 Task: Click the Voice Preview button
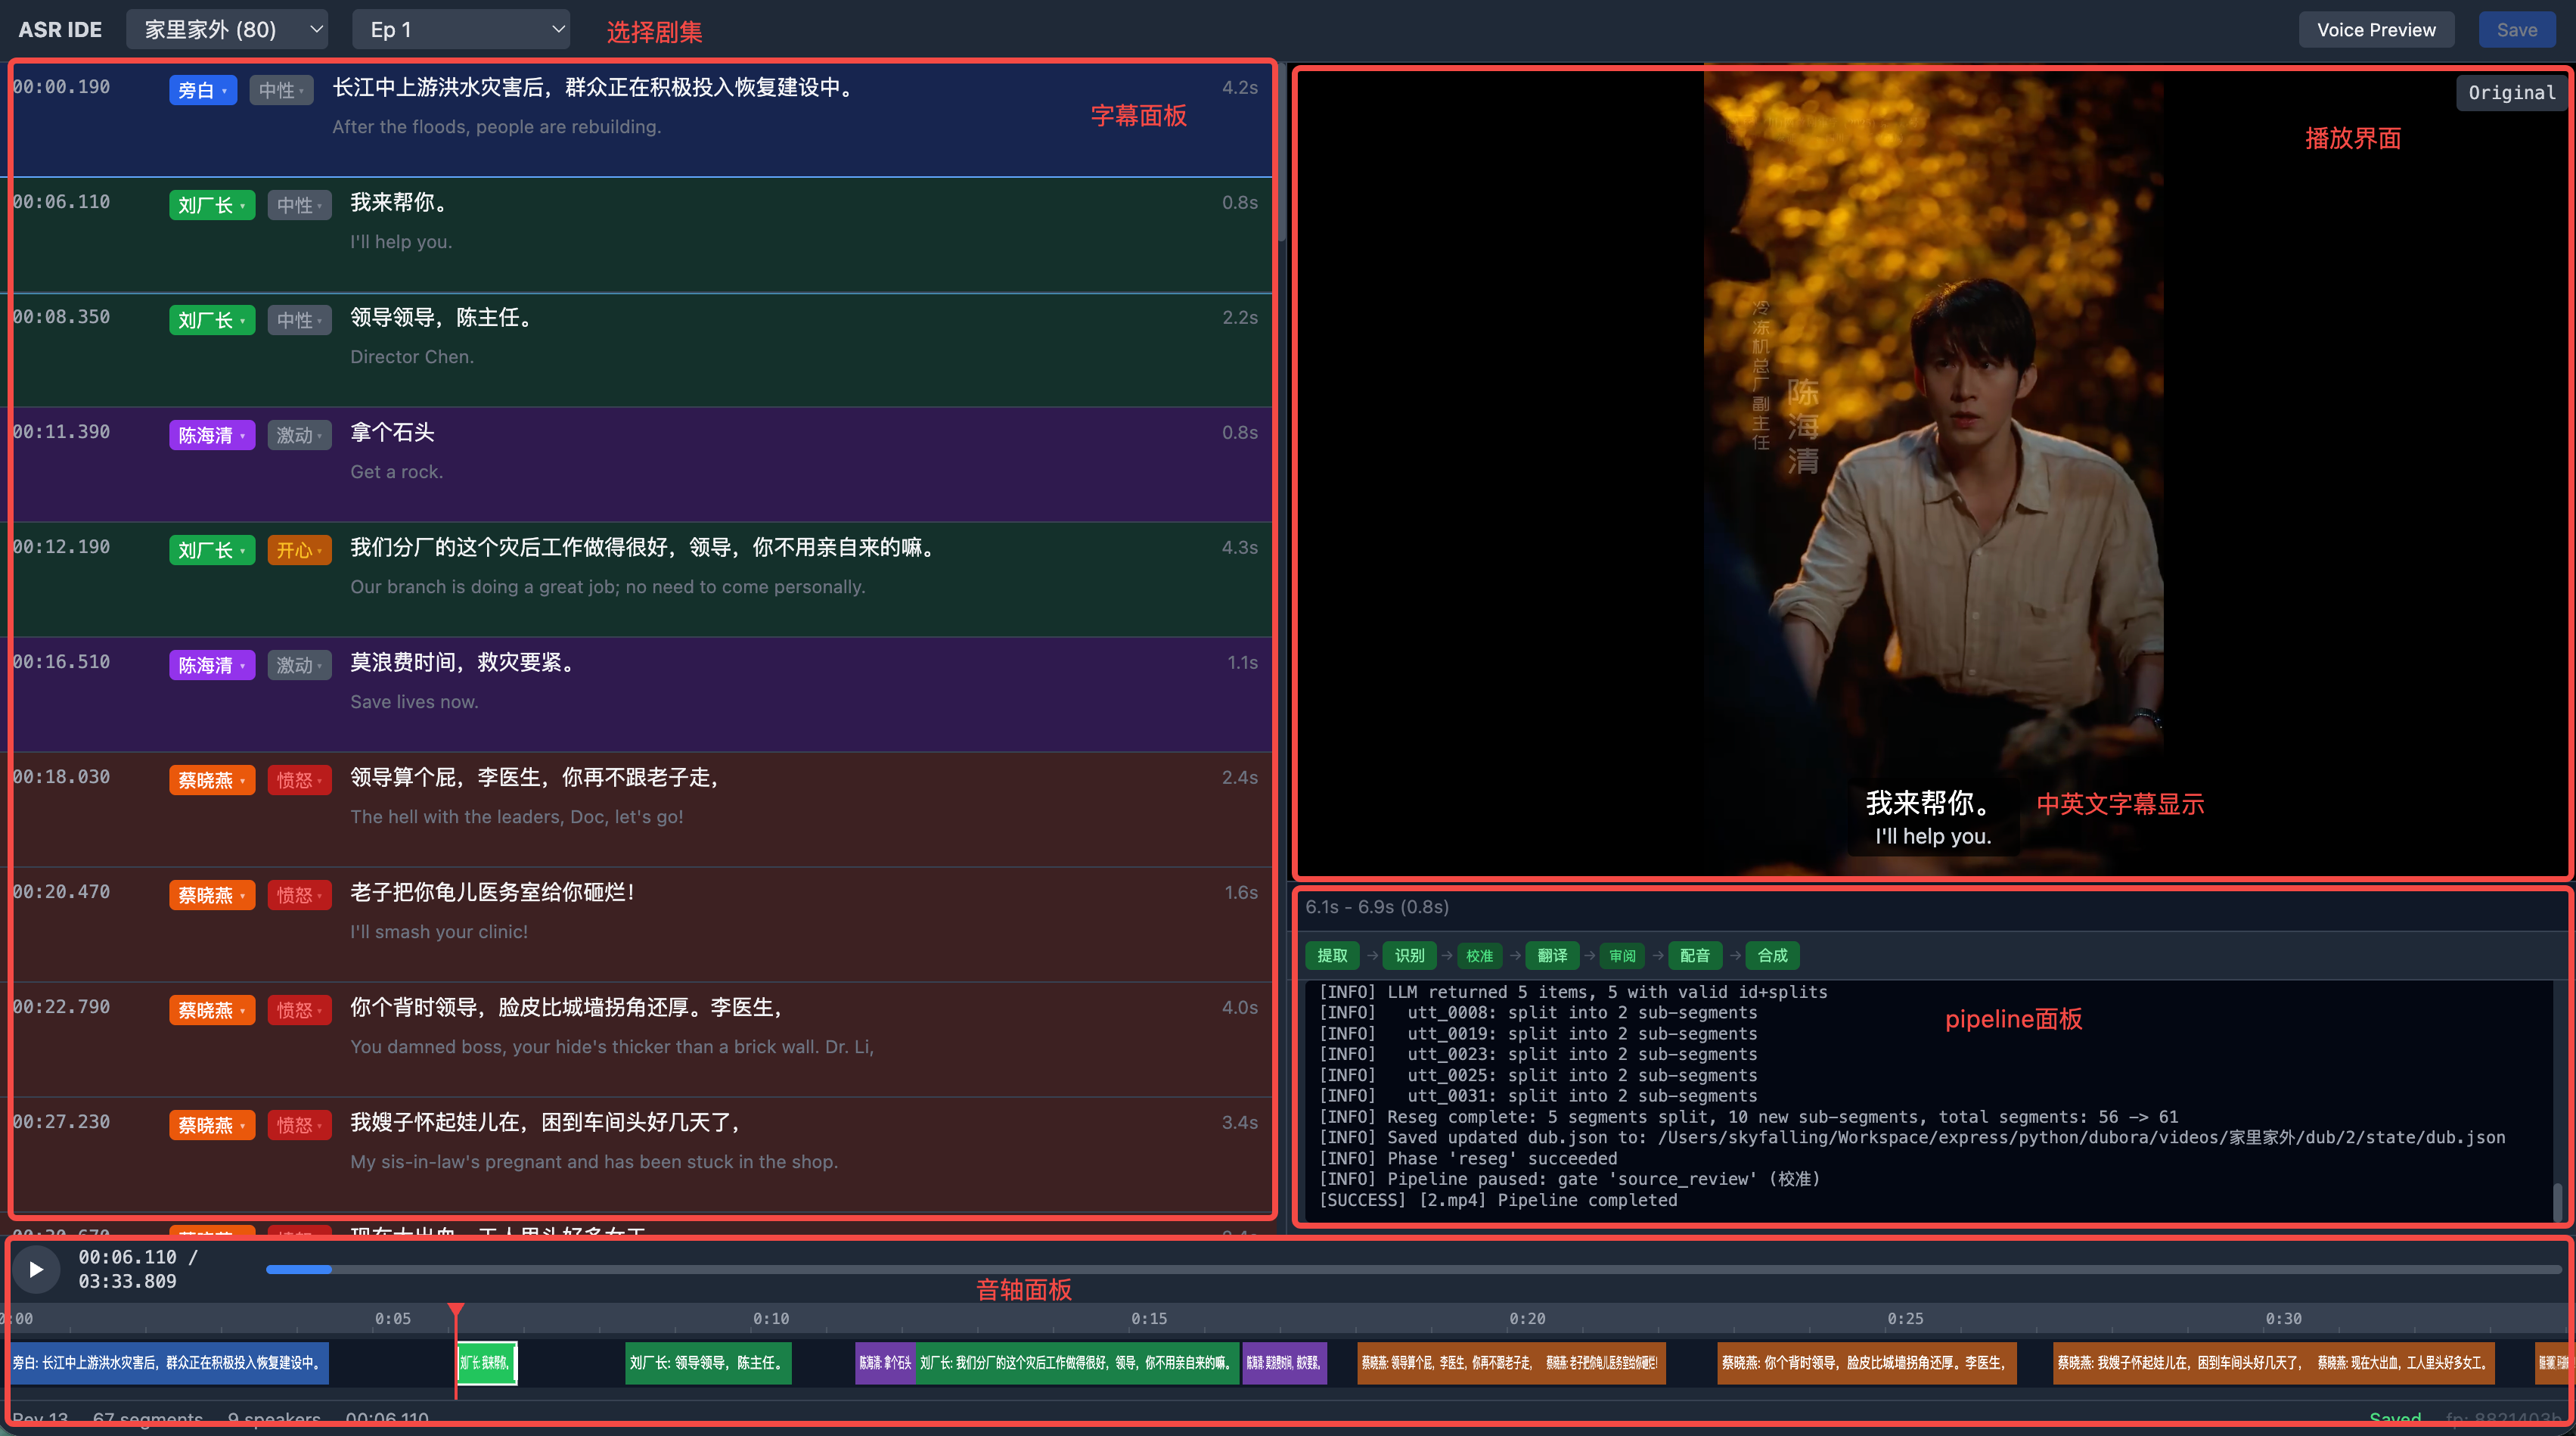(2376, 29)
